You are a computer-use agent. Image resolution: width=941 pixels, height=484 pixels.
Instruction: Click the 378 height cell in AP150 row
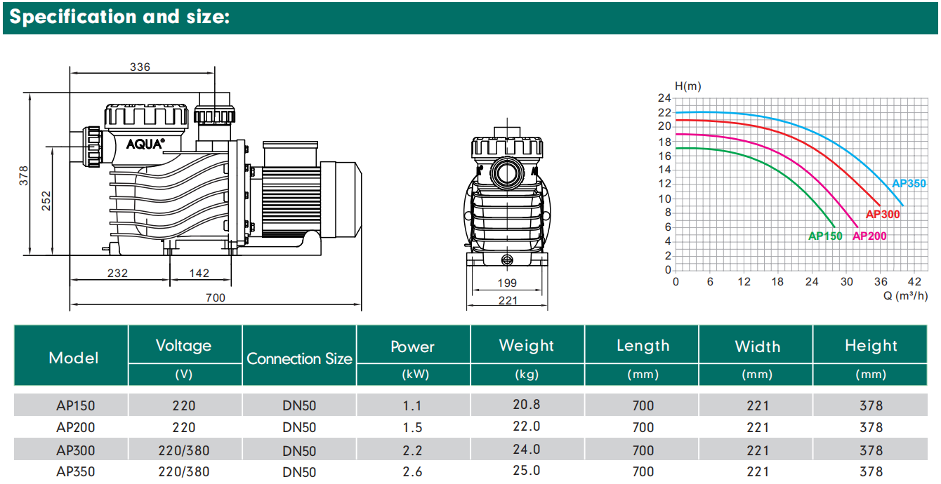pos(871,405)
